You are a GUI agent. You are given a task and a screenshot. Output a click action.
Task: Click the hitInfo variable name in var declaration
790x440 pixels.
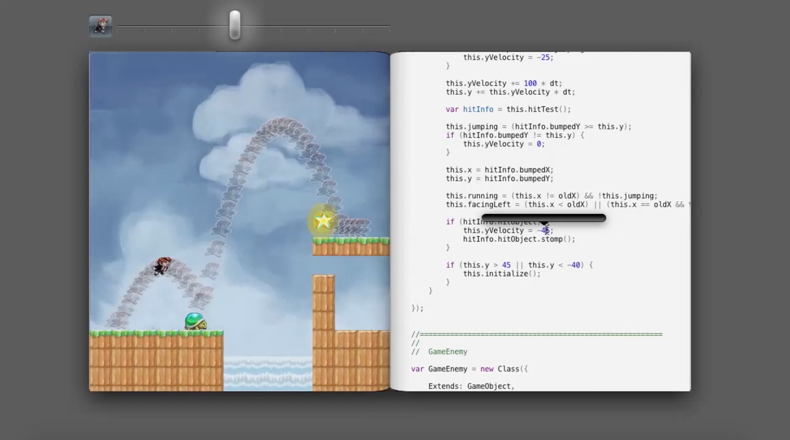click(x=478, y=110)
